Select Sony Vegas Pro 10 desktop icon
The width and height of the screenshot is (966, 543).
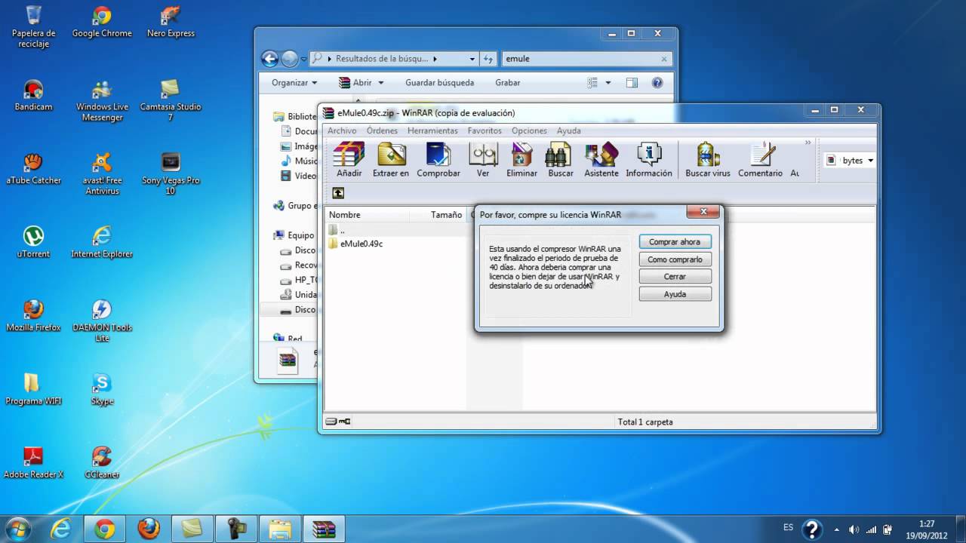click(x=170, y=173)
